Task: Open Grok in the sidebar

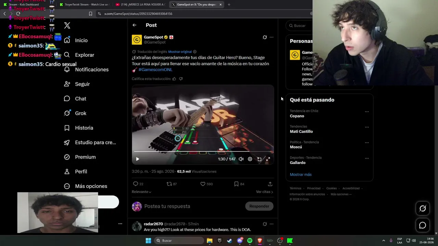Action: [x=75, y=113]
